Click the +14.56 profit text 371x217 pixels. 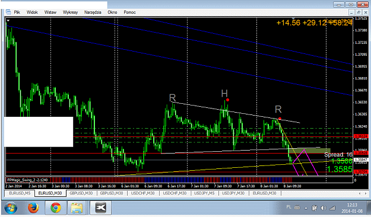(x=288, y=23)
